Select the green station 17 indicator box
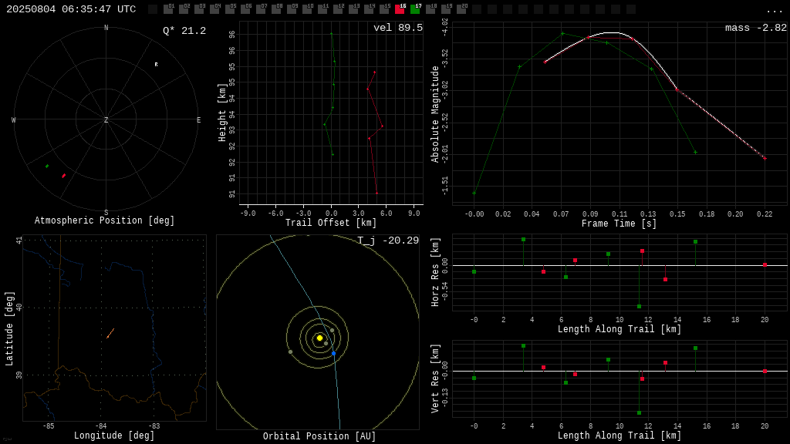Image resolution: width=790 pixels, height=444 pixels. 415,9
